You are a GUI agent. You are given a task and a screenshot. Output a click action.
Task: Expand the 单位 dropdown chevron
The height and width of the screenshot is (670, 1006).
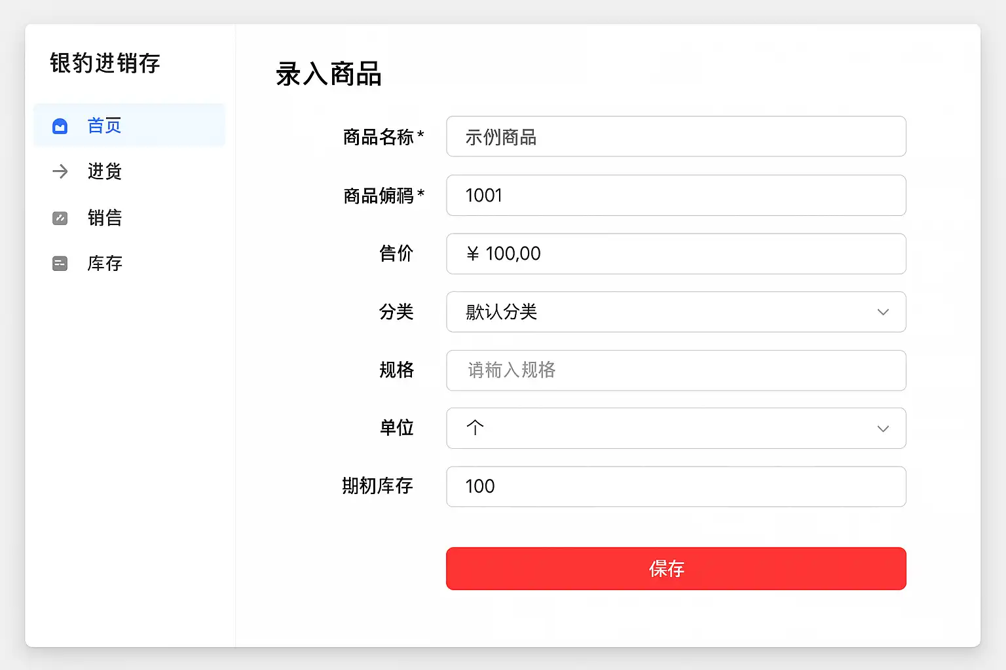(x=883, y=429)
